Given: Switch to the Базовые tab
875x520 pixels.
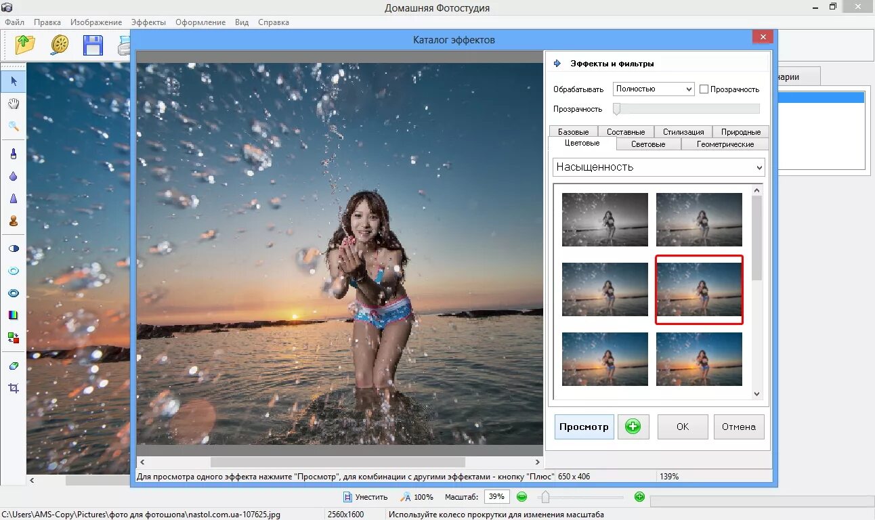Looking at the screenshot, I should coord(574,132).
